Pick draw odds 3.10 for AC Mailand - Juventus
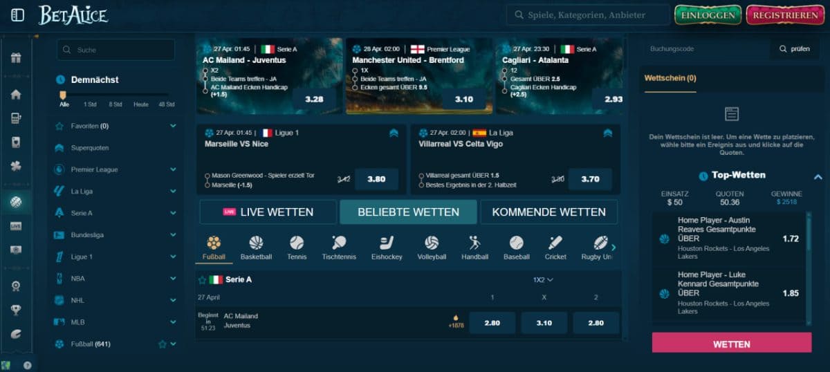Screen dimensions: 830x372 click(544, 323)
